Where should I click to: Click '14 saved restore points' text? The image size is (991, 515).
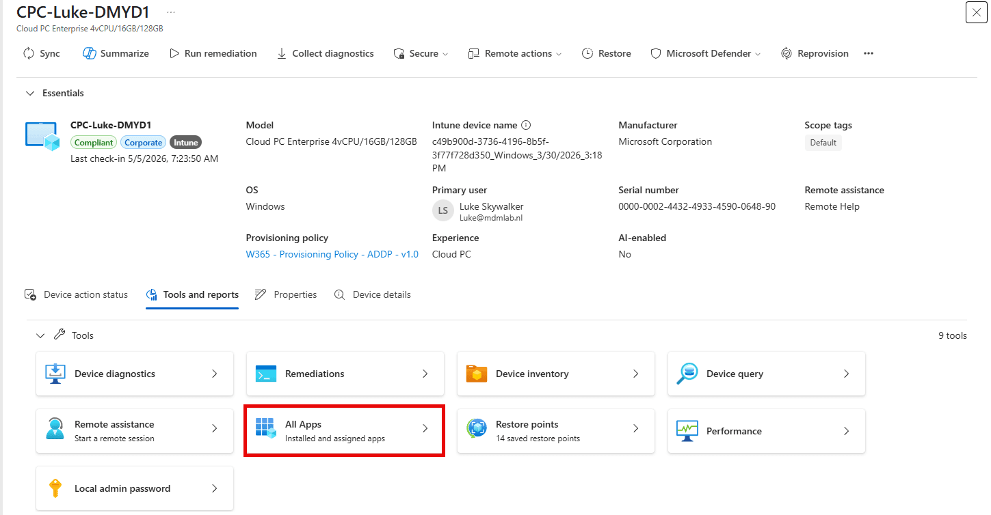pyautogui.click(x=538, y=439)
